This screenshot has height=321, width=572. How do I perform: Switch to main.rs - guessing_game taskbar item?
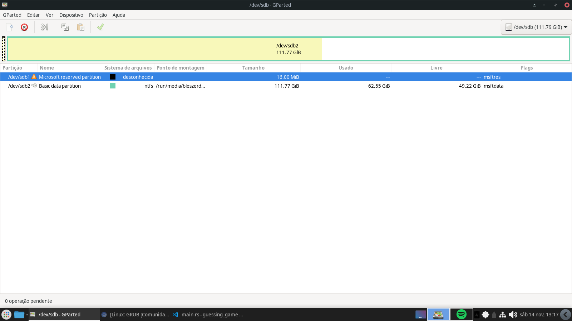208,315
